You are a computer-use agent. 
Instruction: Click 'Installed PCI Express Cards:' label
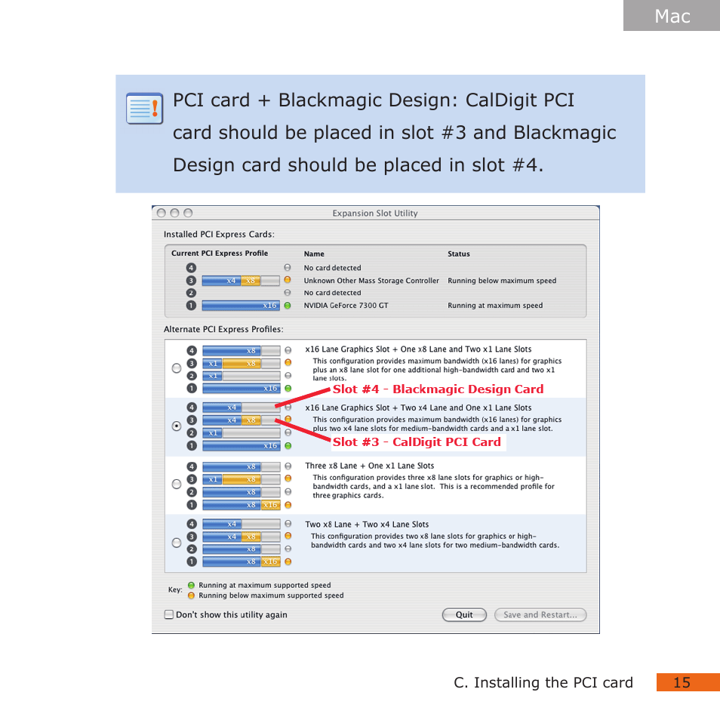(219, 234)
